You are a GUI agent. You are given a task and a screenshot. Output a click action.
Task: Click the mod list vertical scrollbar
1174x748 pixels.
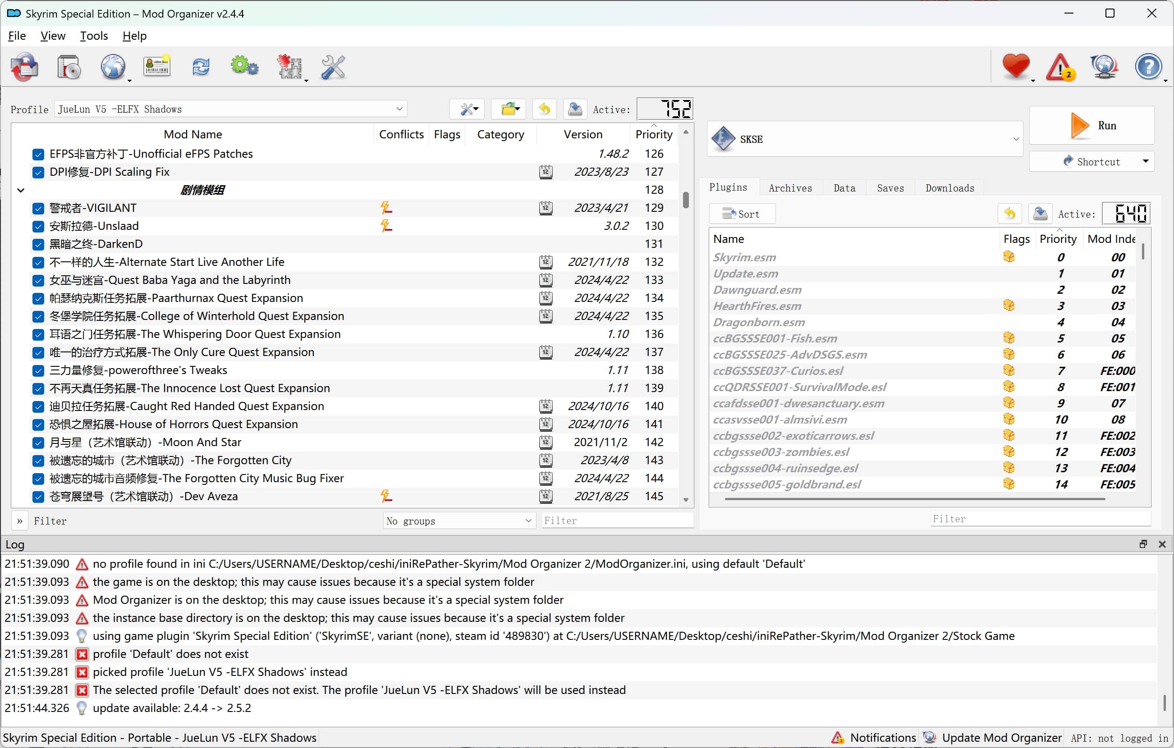pos(686,200)
